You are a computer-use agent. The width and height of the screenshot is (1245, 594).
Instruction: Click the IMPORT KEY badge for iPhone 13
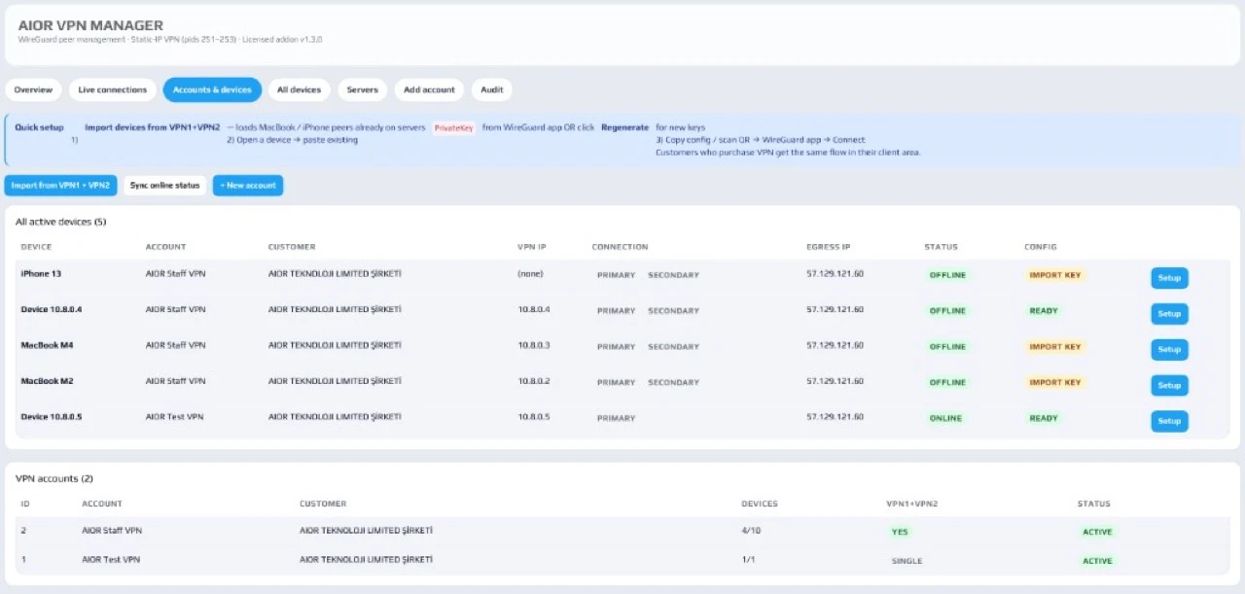[1055, 275]
